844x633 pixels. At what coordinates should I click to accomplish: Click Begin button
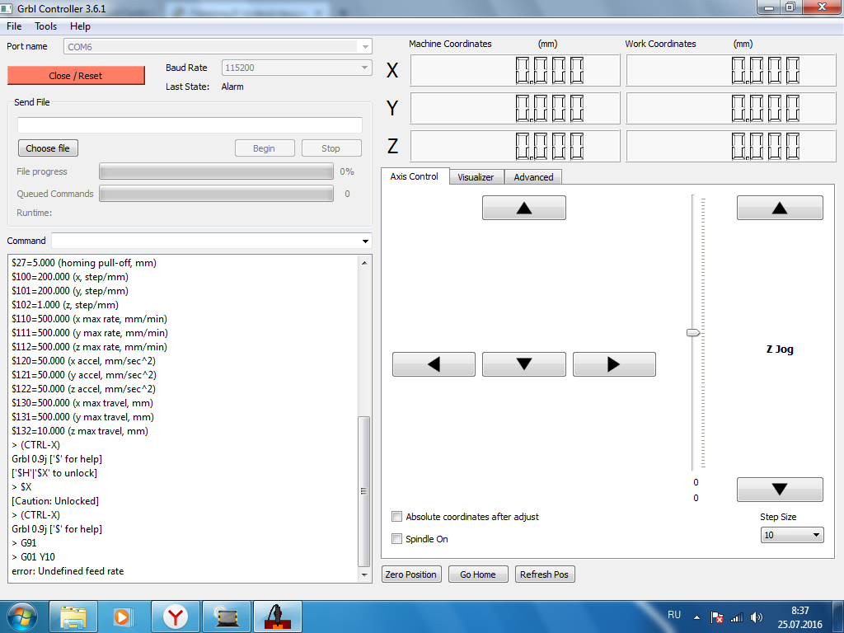coord(265,148)
